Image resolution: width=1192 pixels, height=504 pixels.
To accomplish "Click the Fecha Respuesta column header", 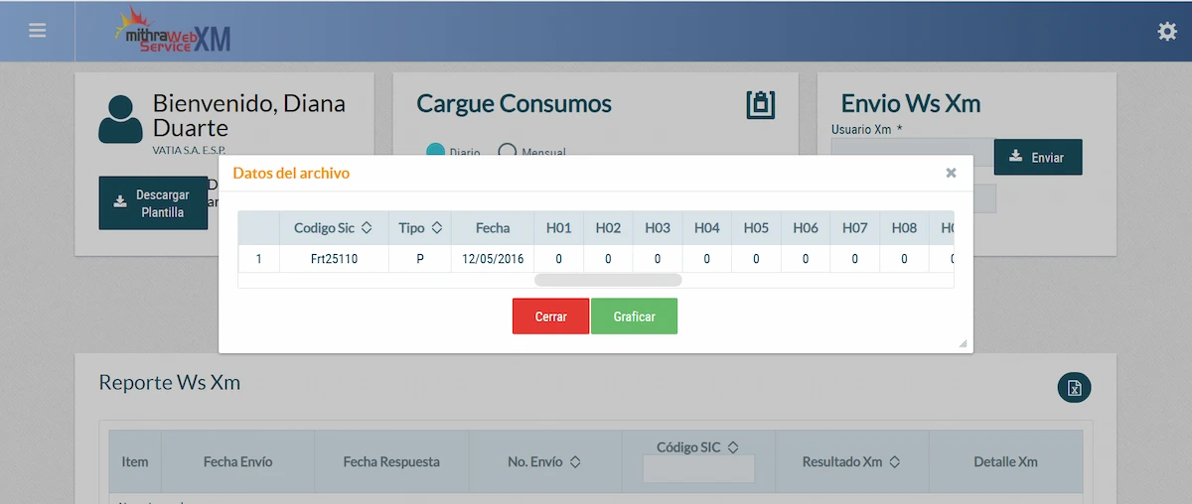I will (391, 461).
